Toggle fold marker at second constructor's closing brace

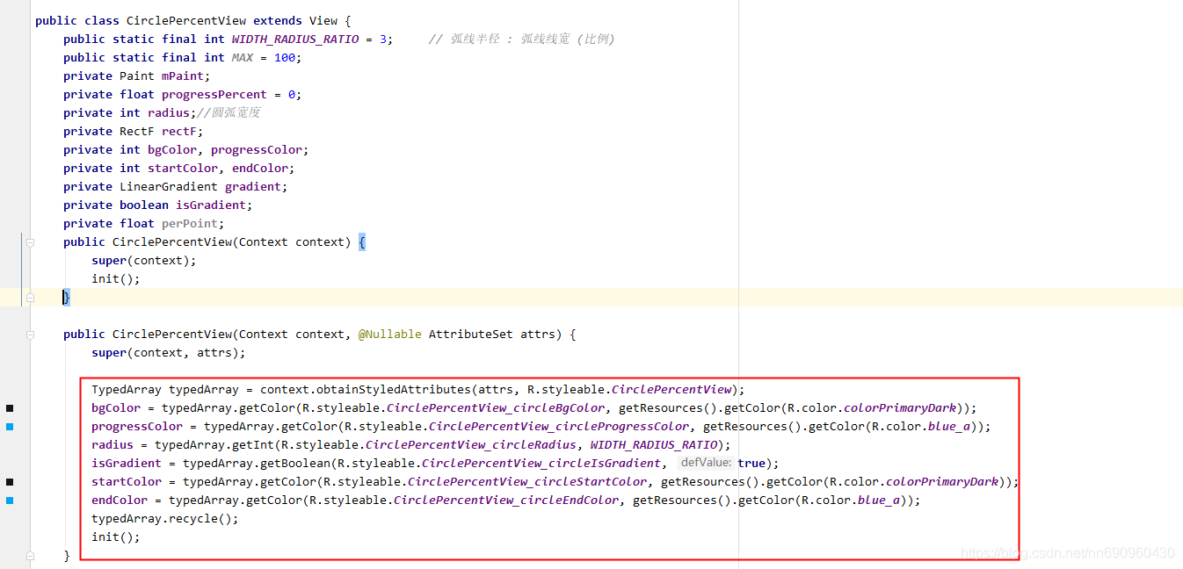tap(29, 556)
